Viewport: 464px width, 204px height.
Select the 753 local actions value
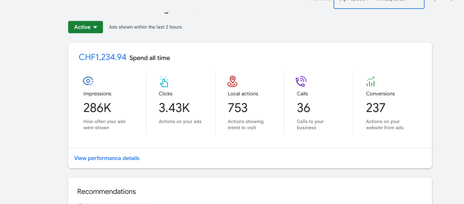pyautogui.click(x=237, y=108)
